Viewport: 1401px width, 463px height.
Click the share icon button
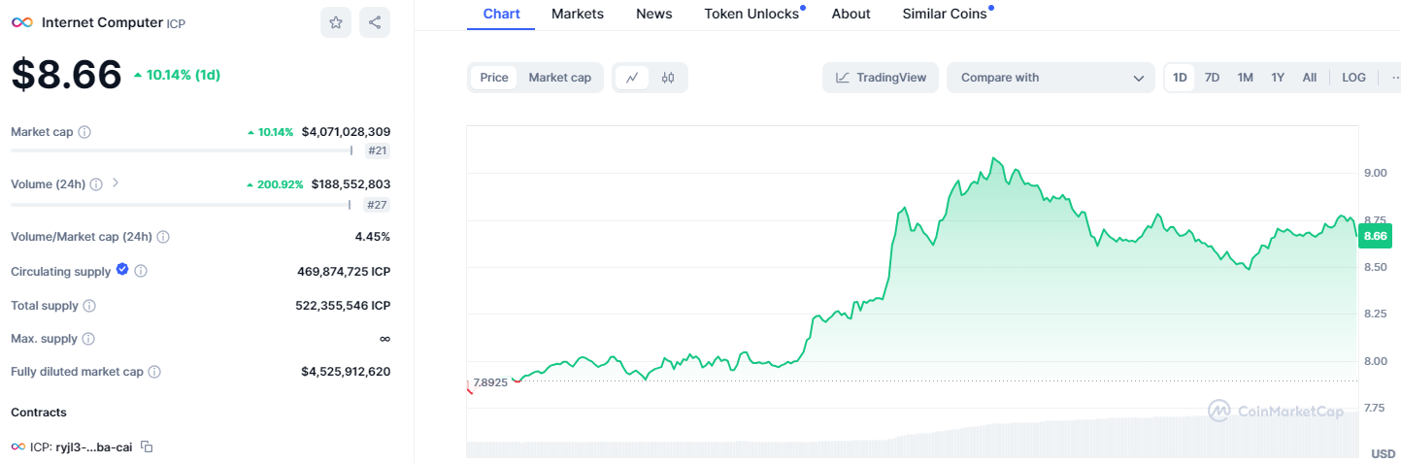[375, 22]
